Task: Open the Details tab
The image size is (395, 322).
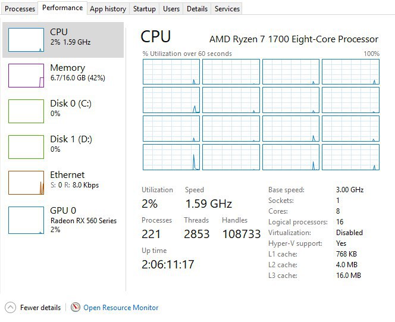Action: [197, 9]
